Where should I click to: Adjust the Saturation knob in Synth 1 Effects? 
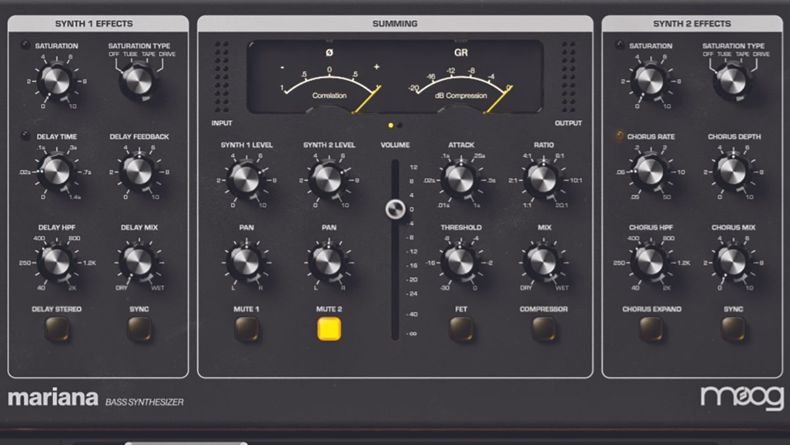pyautogui.click(x=56, y=82)
